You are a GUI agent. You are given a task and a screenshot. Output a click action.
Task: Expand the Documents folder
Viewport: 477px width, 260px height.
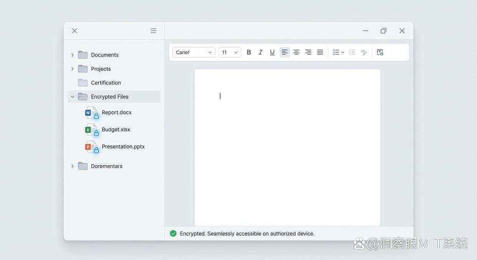coord(73,55)
